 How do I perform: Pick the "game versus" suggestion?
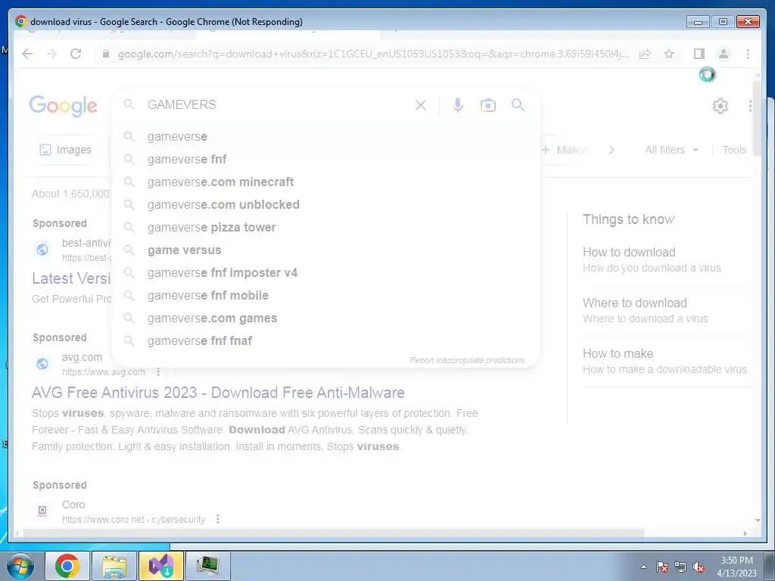tap(326, 250)
